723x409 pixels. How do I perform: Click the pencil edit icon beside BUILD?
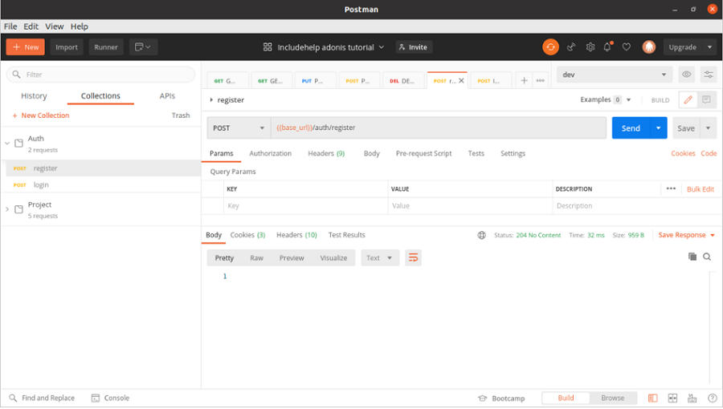pos(688,99)
